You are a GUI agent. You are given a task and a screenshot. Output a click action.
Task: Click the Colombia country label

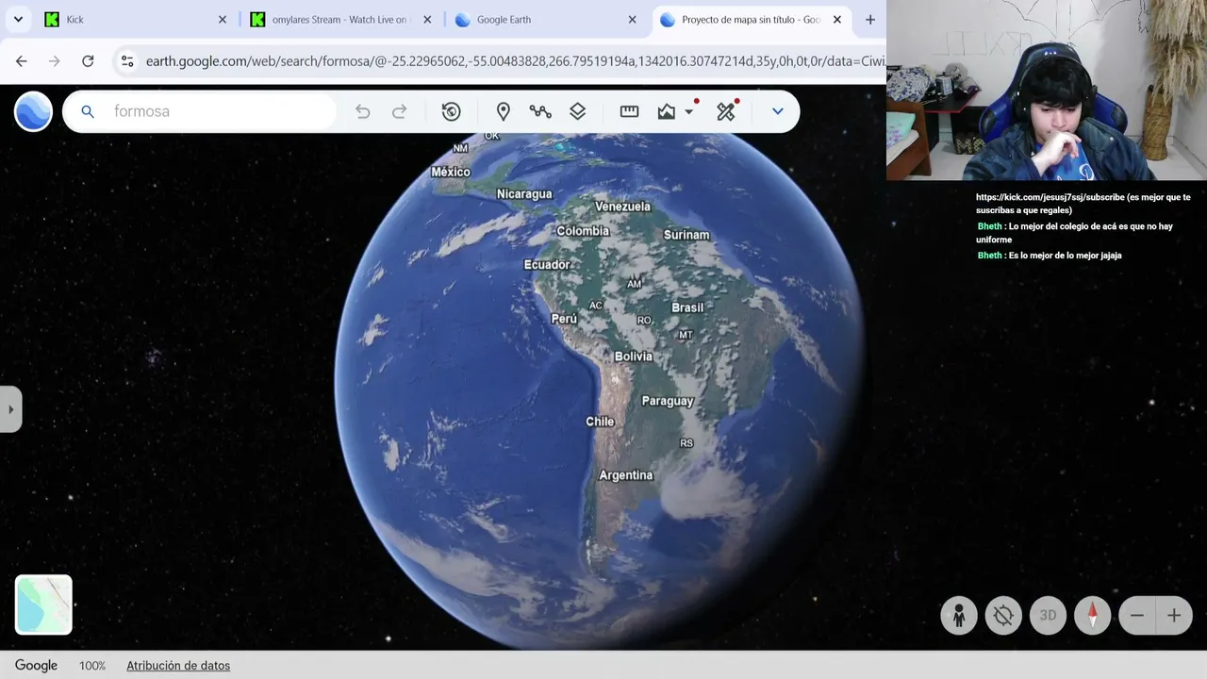583,231
